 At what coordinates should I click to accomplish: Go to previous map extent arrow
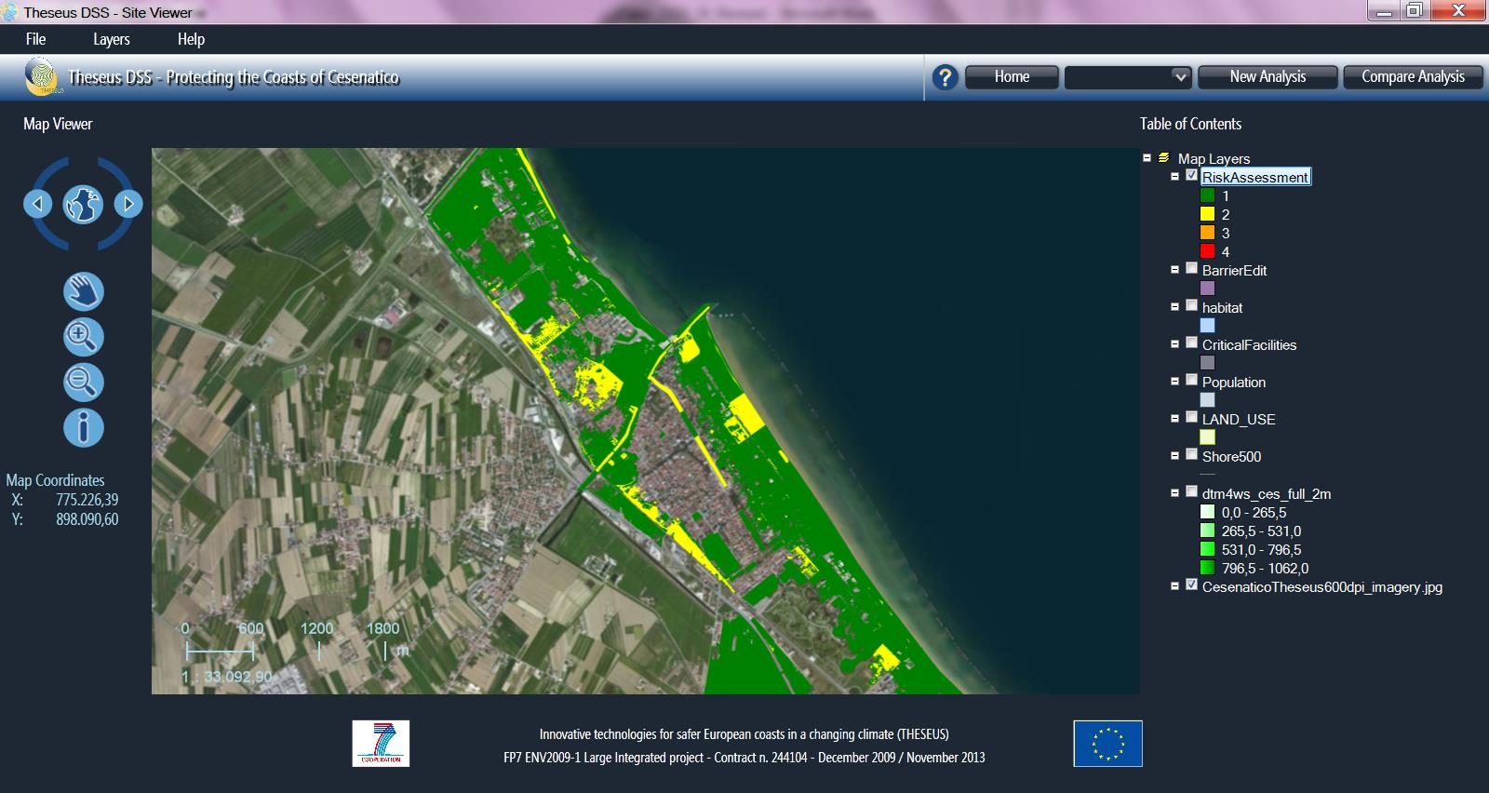(37, 204)
